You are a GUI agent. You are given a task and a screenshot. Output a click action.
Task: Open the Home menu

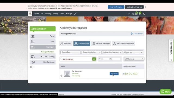[x=37, y=14]
